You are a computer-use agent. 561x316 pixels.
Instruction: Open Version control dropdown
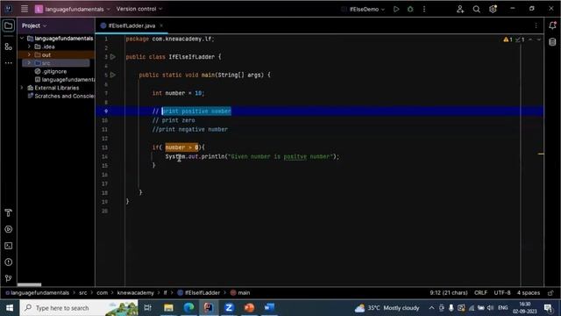139,9
